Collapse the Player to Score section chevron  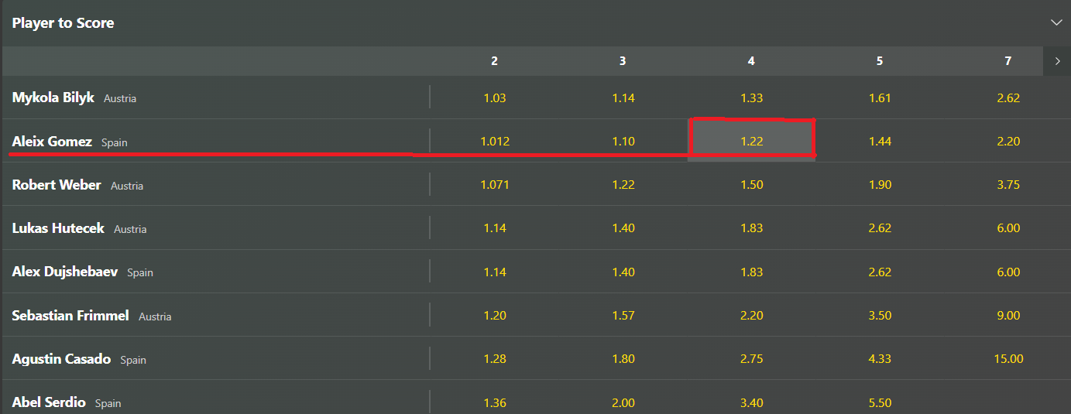[1056, 22]
